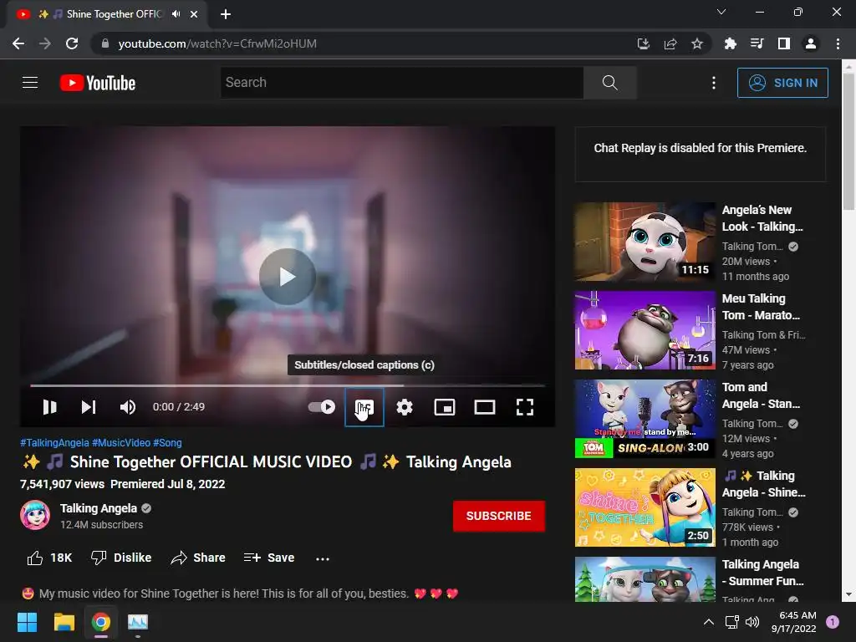Image resolution: width=856 pixels, height=642 pixels.
Task: Open notification center badge
Action: 833,621
